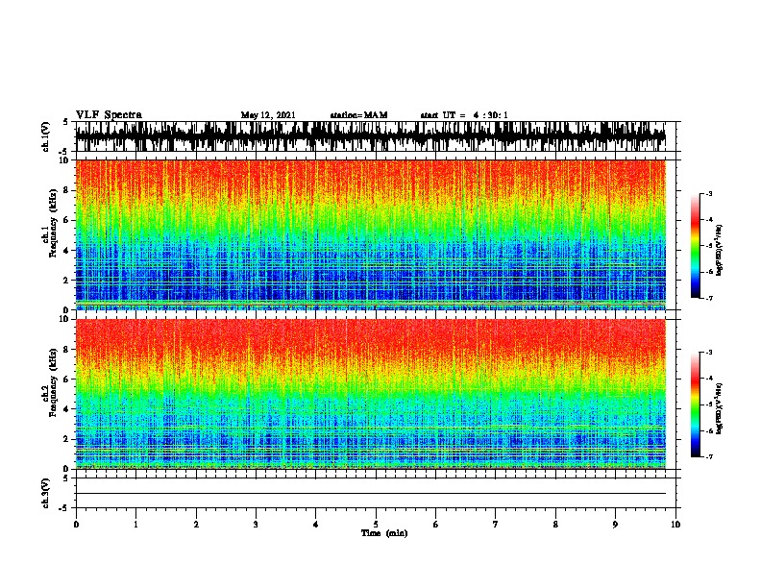Click the ch.1 frequency axis tick "2"
The height and width of the screenshot is (588, 761).
[66, 280]
